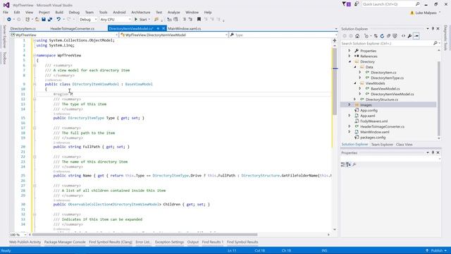Toggle pin on the DirectoryItemViewModel.cs tab
The width and height of the screenshot is (451, 254).
pyautogui.click(x=158, y=28)
